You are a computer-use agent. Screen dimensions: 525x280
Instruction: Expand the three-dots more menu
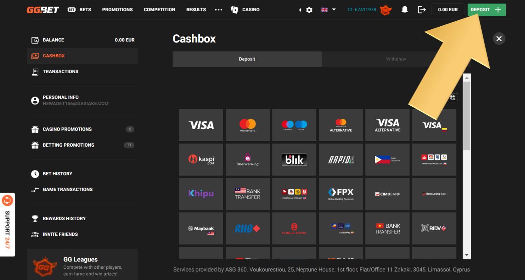[x=219, y=10]
